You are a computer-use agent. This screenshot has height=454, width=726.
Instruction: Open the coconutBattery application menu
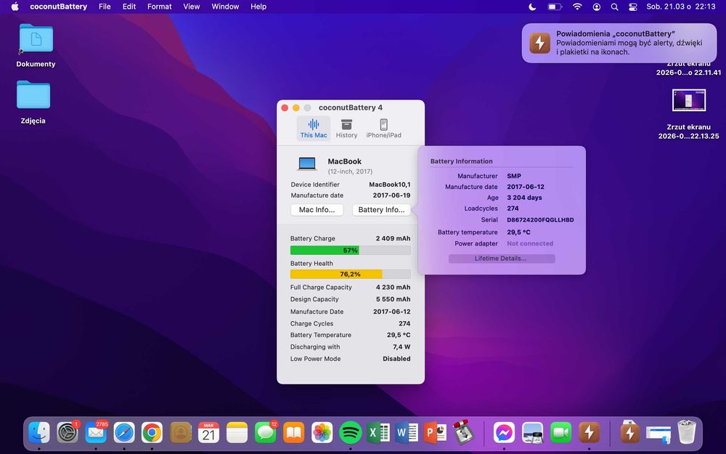[58, 7]
